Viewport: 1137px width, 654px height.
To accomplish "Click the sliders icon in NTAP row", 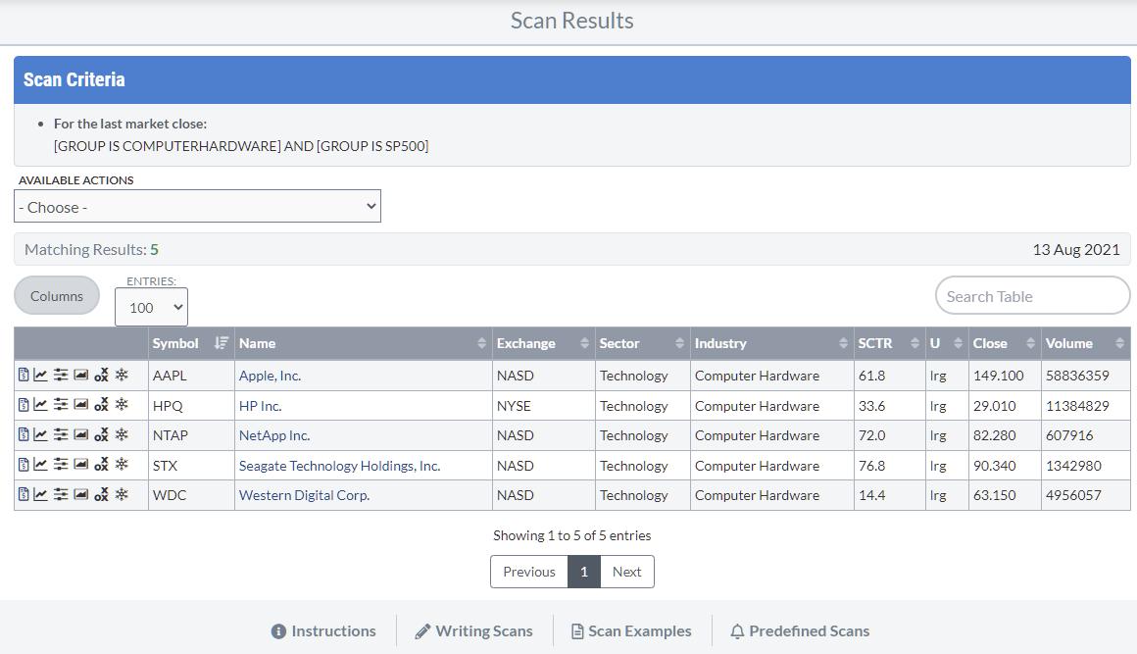I will [61, 435].
